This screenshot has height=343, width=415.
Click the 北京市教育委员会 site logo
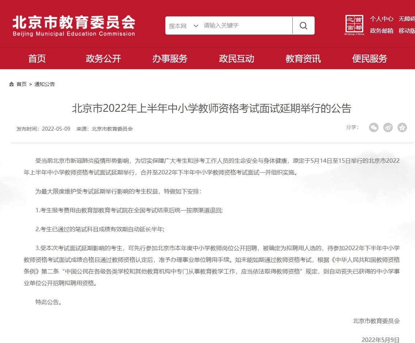click(74, 26)
